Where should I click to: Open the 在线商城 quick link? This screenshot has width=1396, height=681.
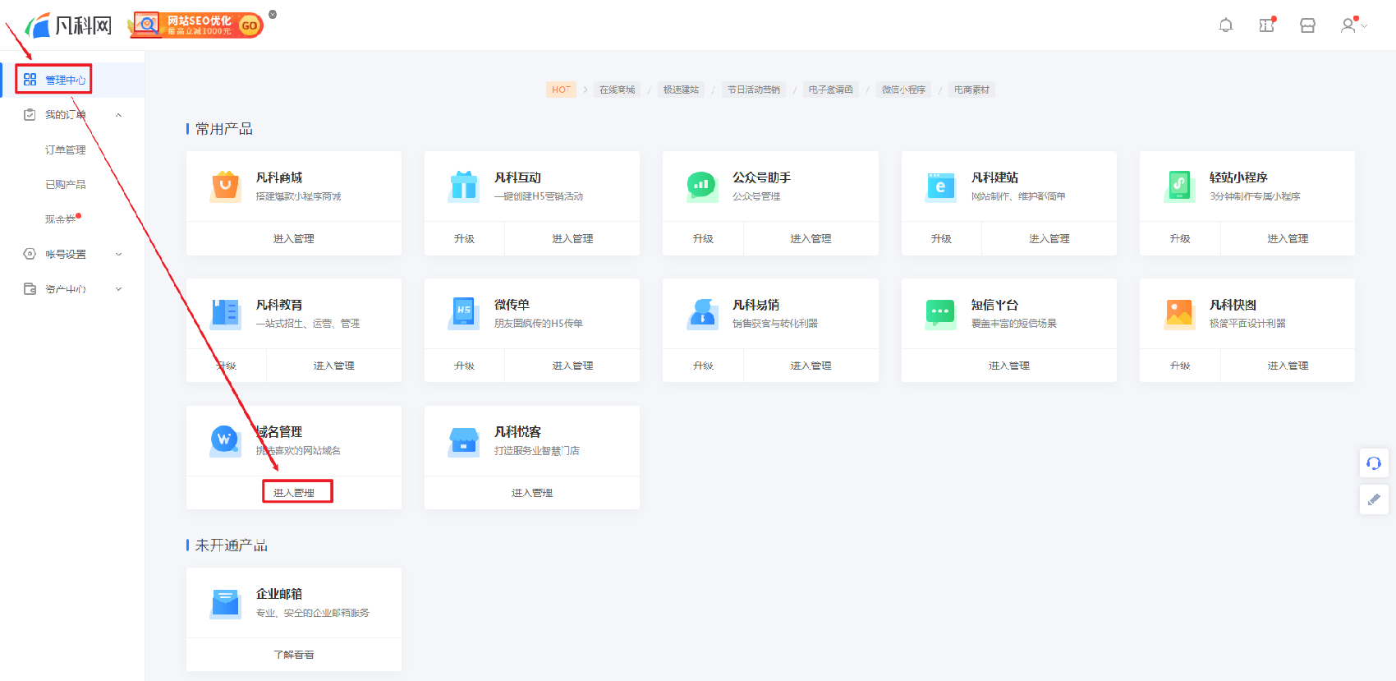pyautogui.click(x=617, y=90)
